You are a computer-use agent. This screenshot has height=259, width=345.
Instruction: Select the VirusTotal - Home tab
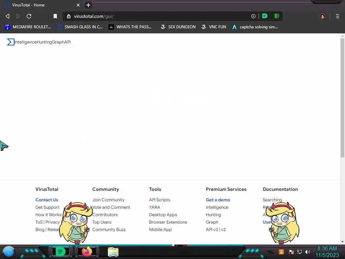click(x=42, y=5)
